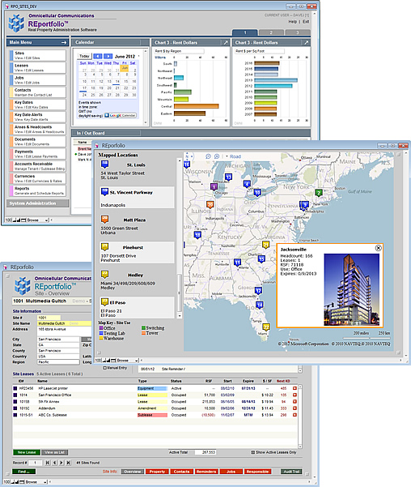Switch to tab 3 in the main window
The image size is (411, 487).
tap(298, 32)
